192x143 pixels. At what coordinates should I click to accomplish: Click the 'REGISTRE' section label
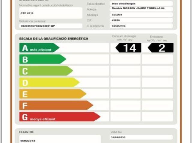(x=26, y=132)
